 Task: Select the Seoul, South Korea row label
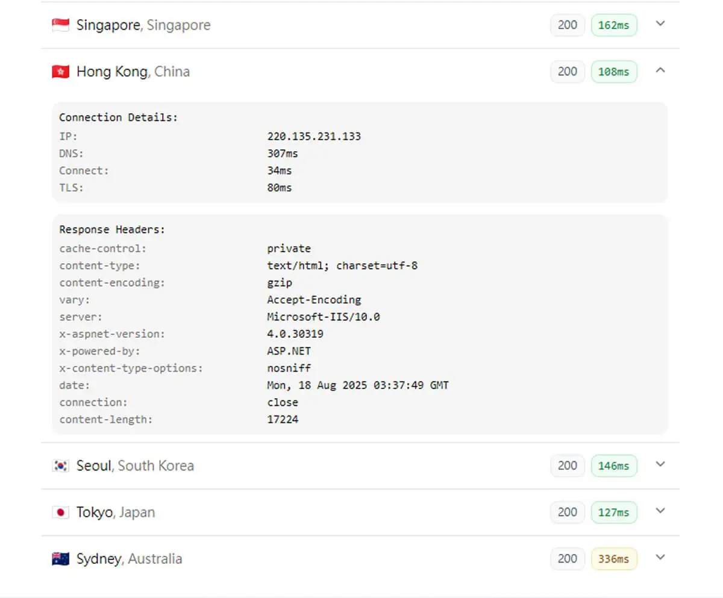tap(135, 466)
